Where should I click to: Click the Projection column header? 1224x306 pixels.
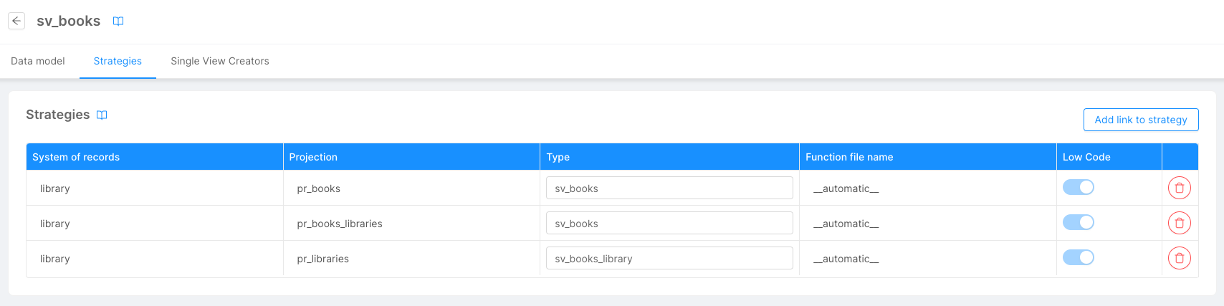pyautogui.click(x=313, y=157)
